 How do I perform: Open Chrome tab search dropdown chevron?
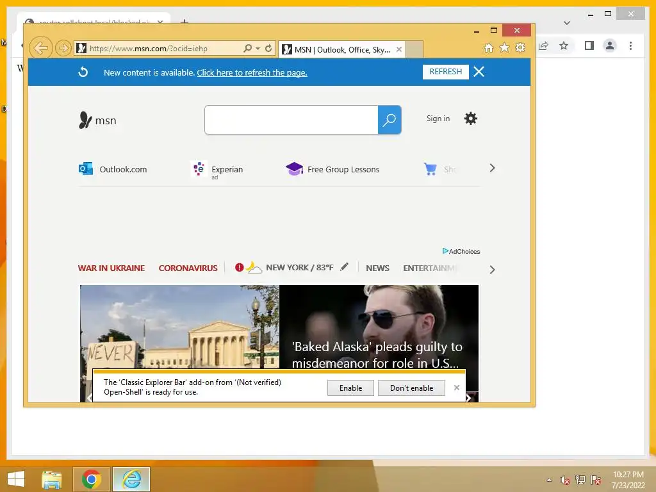tap(566, 23)
